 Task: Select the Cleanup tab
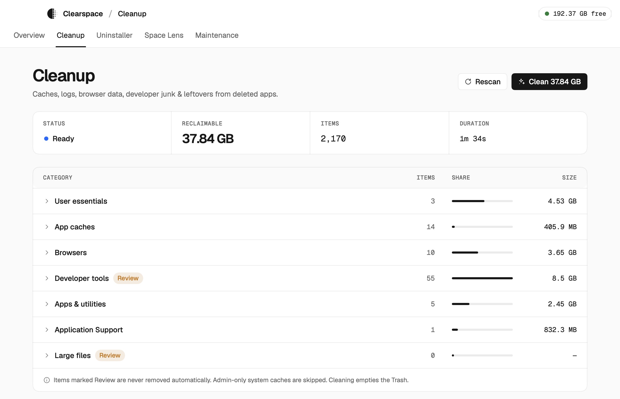(71, 35)
